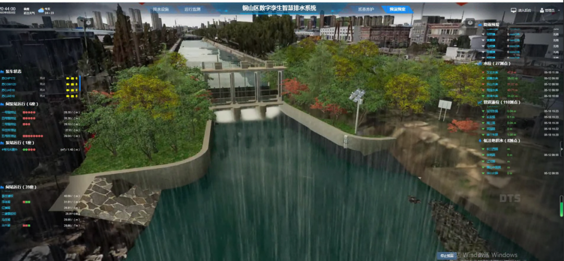The height and width of the screenshot is (261, 564).
Task: Click the 27.6 / (m) value
Action: (x=72, y=130)
